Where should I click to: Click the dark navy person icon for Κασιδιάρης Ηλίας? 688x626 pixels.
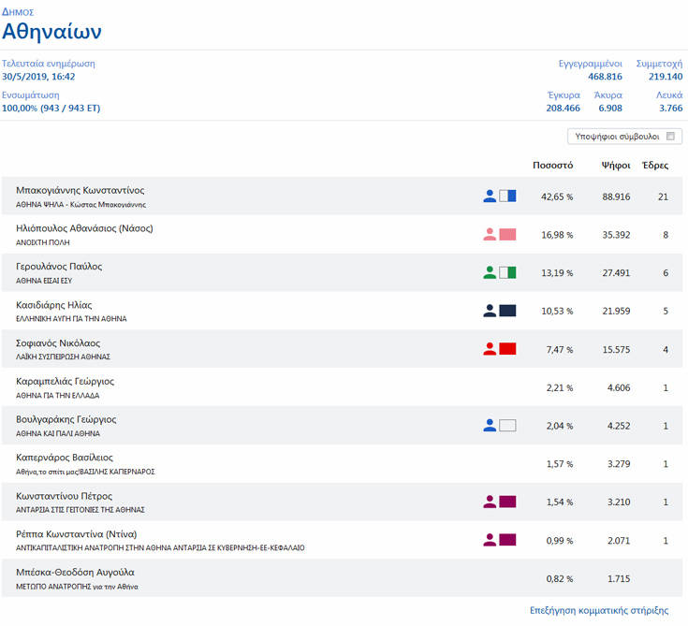tap(490, 312)
